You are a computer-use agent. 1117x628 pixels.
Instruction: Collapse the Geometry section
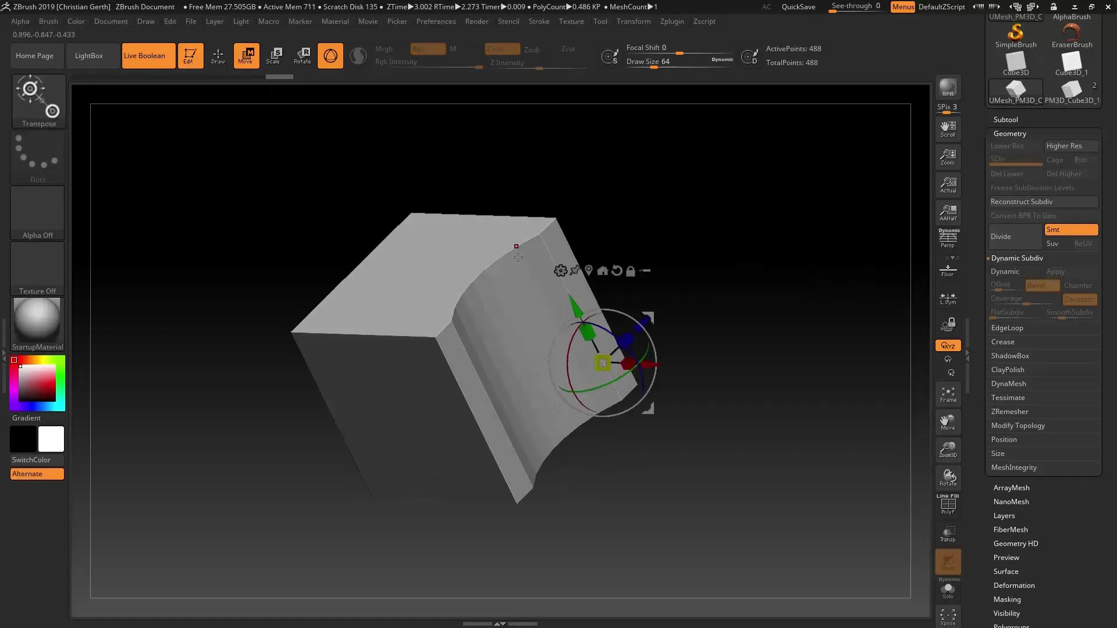click(1009, 134)
